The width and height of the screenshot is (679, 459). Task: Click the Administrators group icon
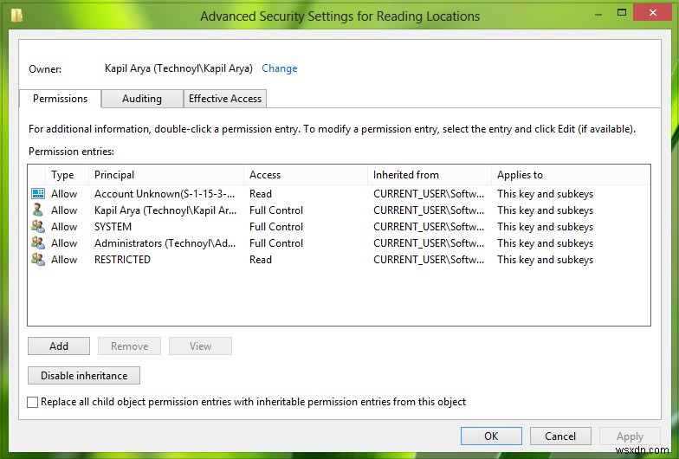(x=37, y=243)
